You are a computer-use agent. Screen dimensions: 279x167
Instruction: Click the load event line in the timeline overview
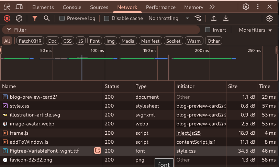pyautogui.click(x=169, y=67)
